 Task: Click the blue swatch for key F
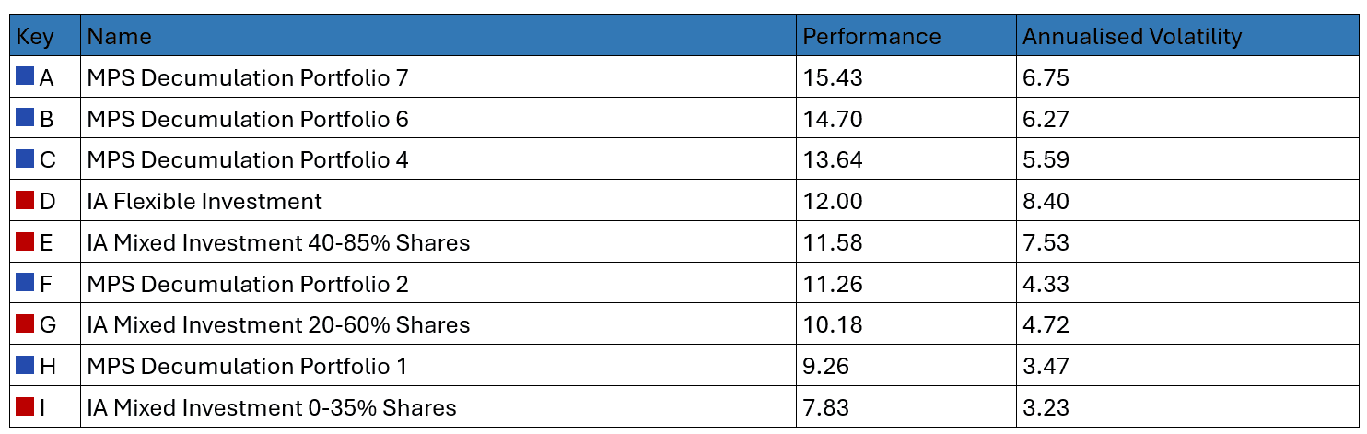click(x=25, y=282)
